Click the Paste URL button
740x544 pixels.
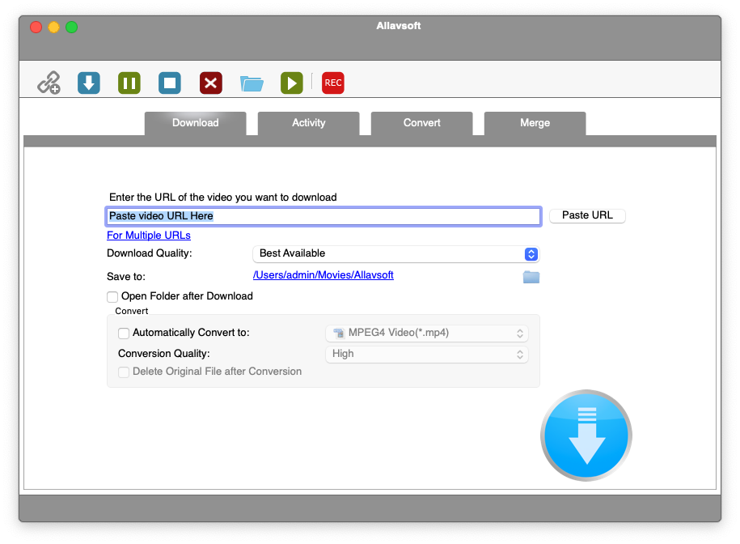588,215
